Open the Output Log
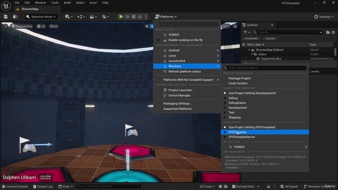The width and height of the screenshot is (338, 190). [x=43, y=186]
